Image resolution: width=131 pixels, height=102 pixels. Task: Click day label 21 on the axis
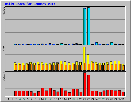[x=84, y=99]
